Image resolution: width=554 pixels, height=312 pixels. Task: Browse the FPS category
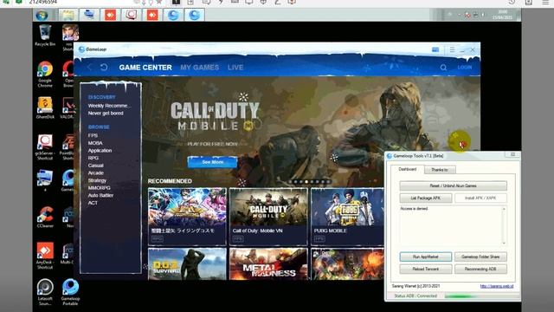pyautogui.click(x=93, y=135)
